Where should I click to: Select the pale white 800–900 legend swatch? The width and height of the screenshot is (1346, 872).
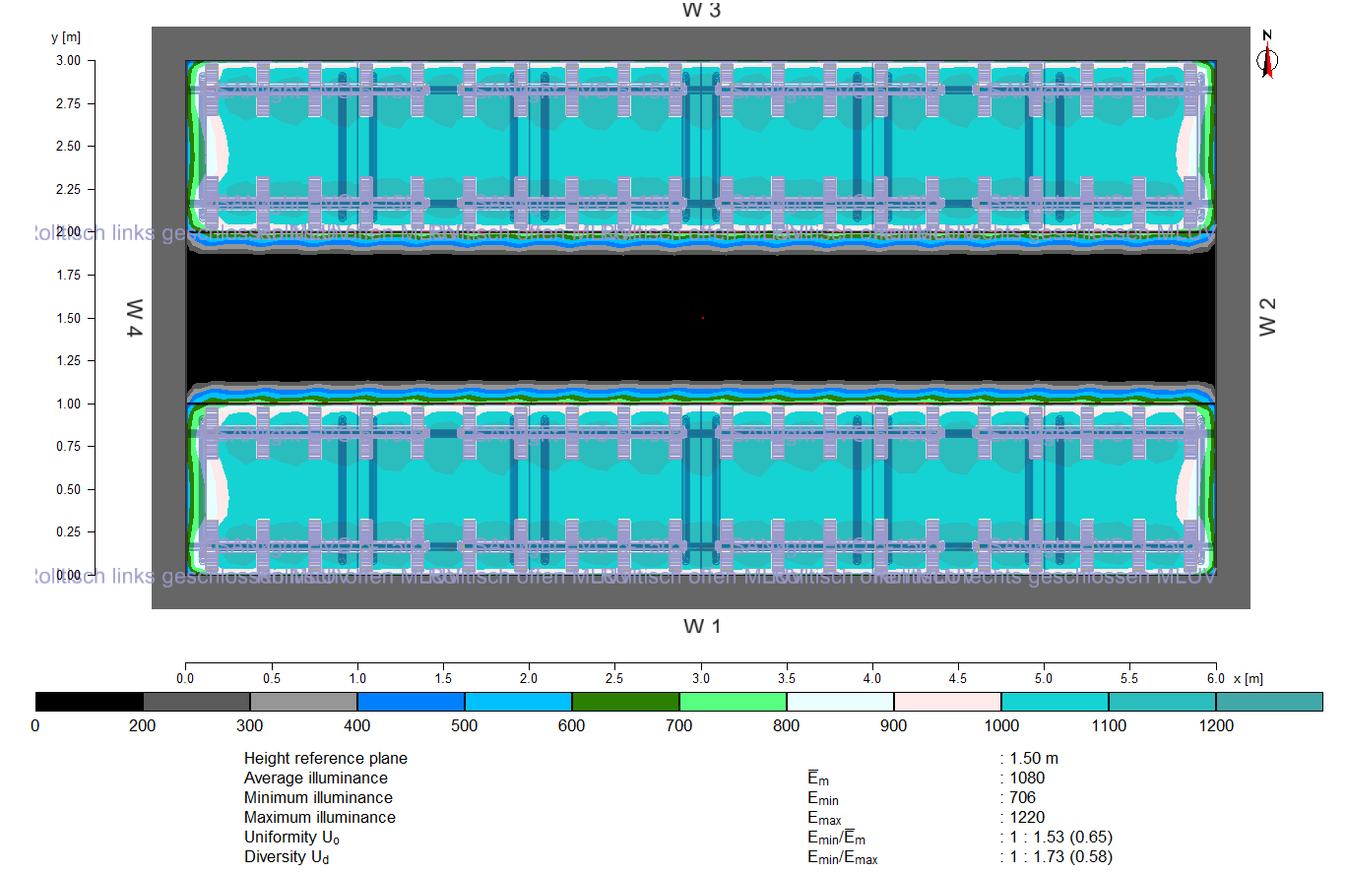(841, 702)
